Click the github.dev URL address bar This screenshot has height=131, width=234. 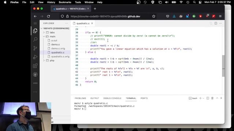[x=105, y=16]
